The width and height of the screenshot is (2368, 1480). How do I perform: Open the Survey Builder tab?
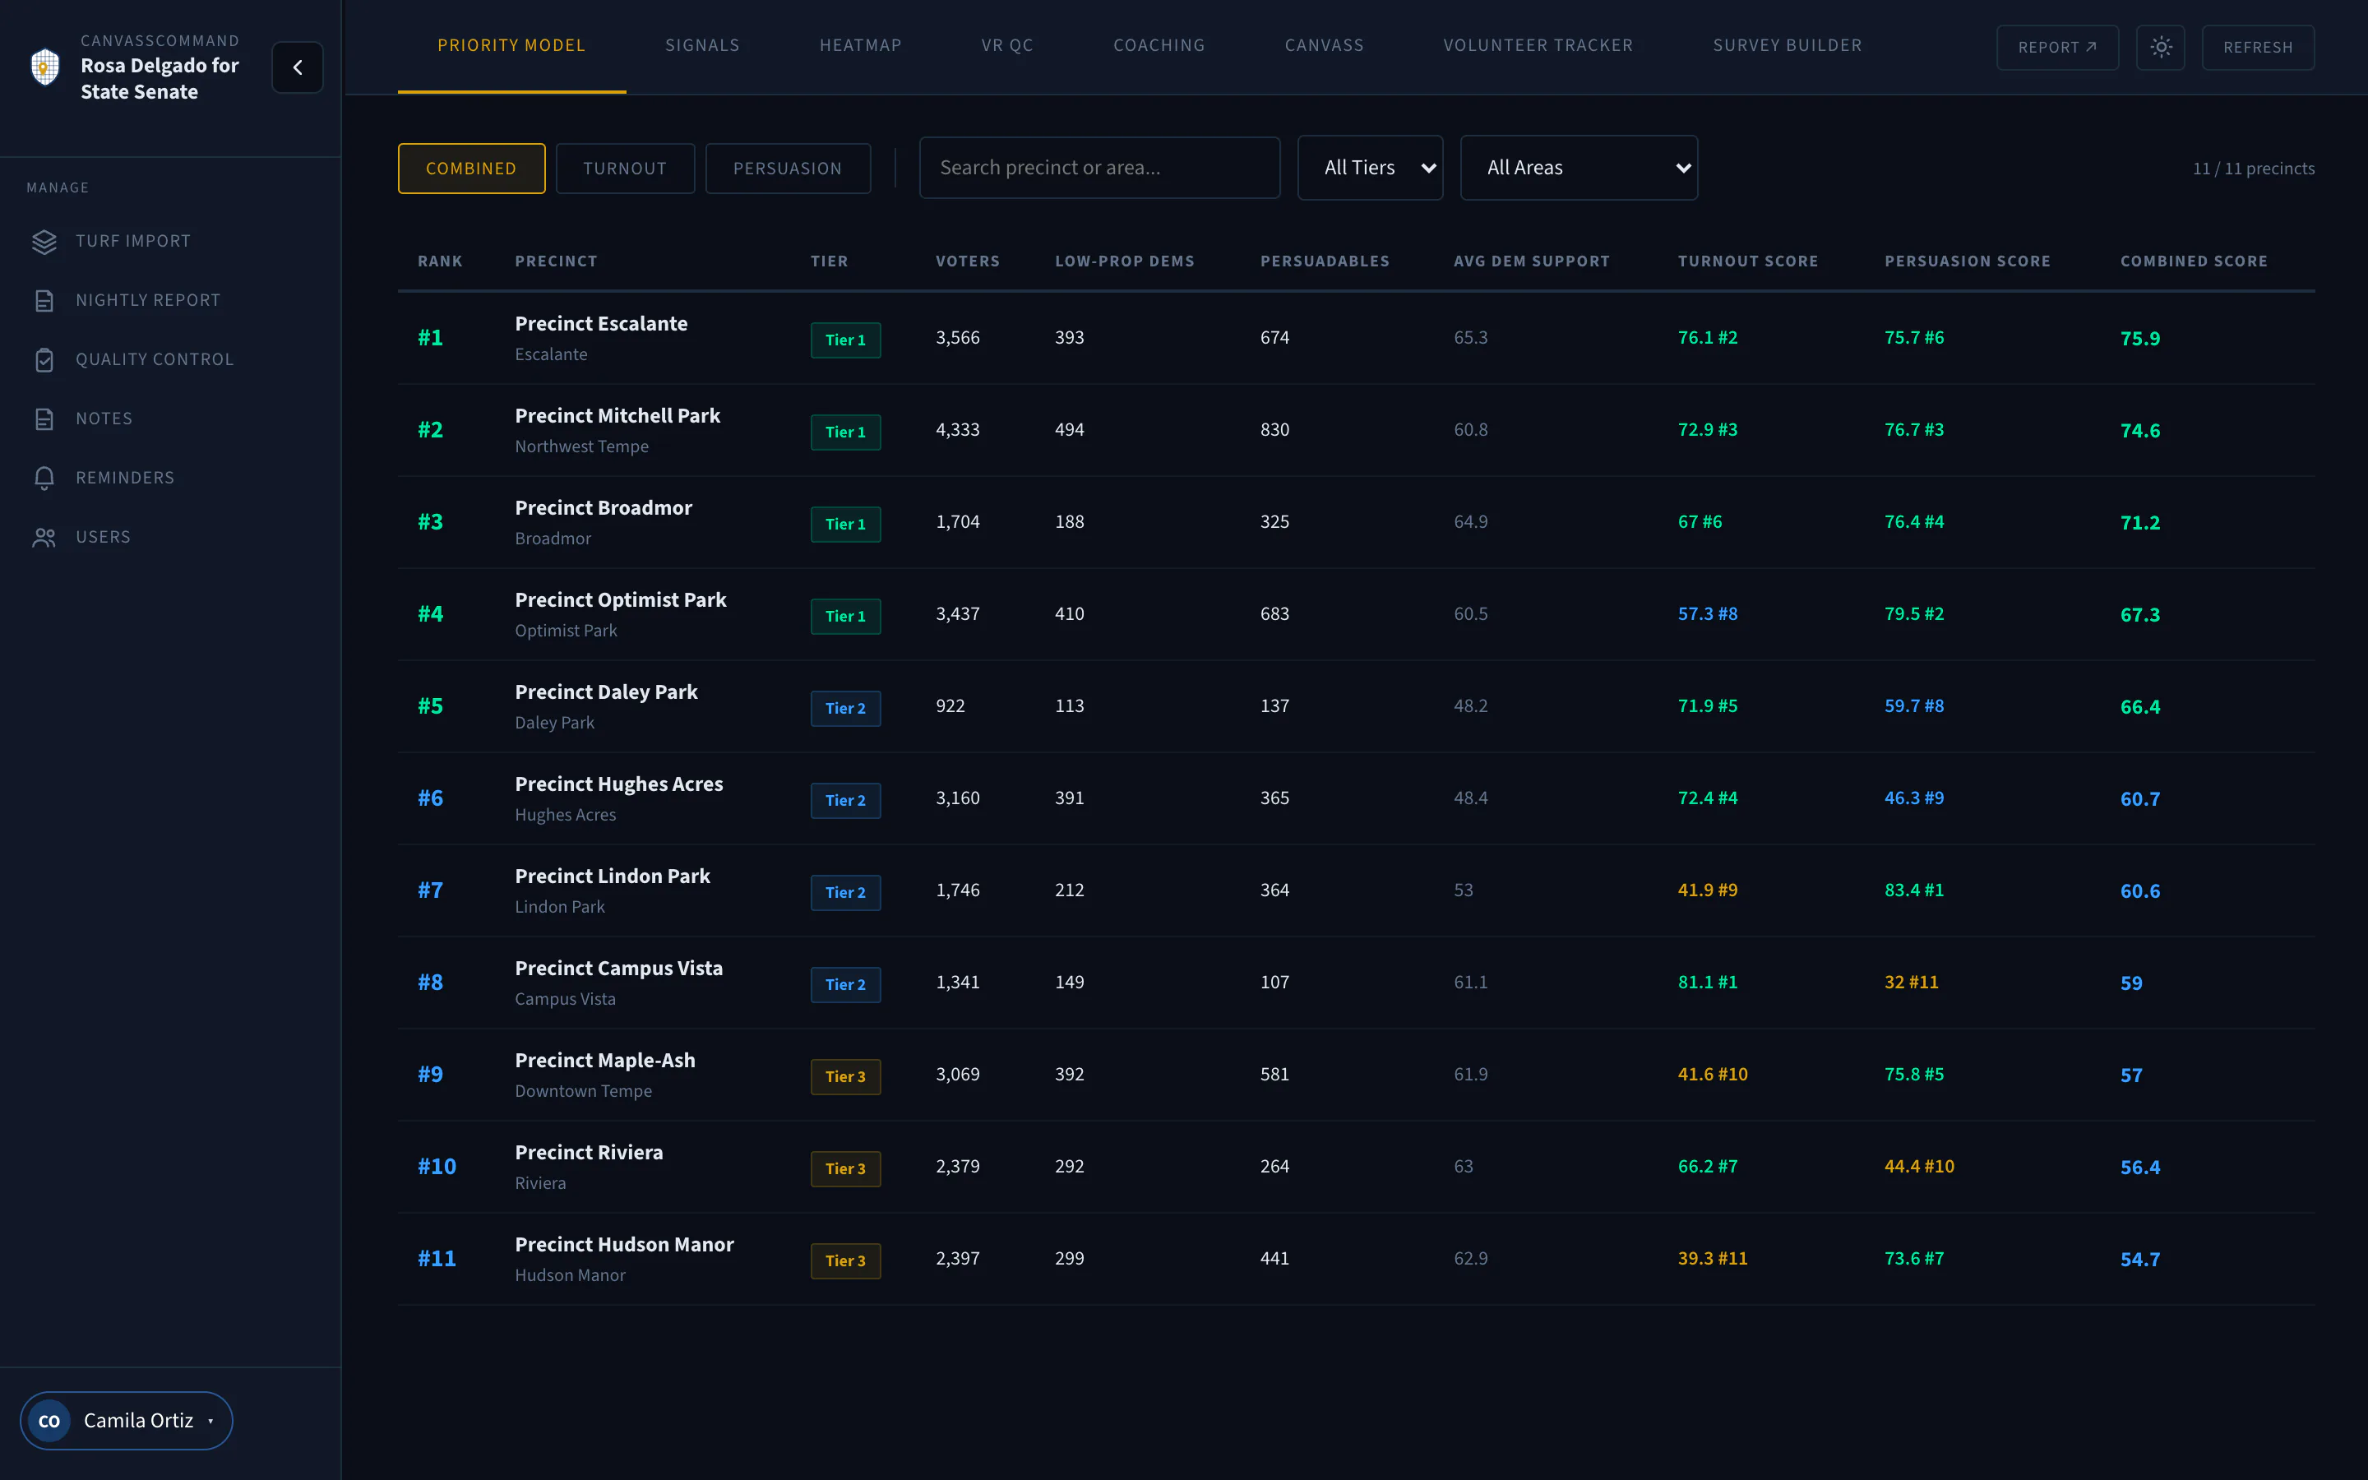1787,45
